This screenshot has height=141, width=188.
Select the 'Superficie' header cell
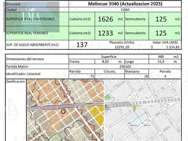tap(109, 57)
